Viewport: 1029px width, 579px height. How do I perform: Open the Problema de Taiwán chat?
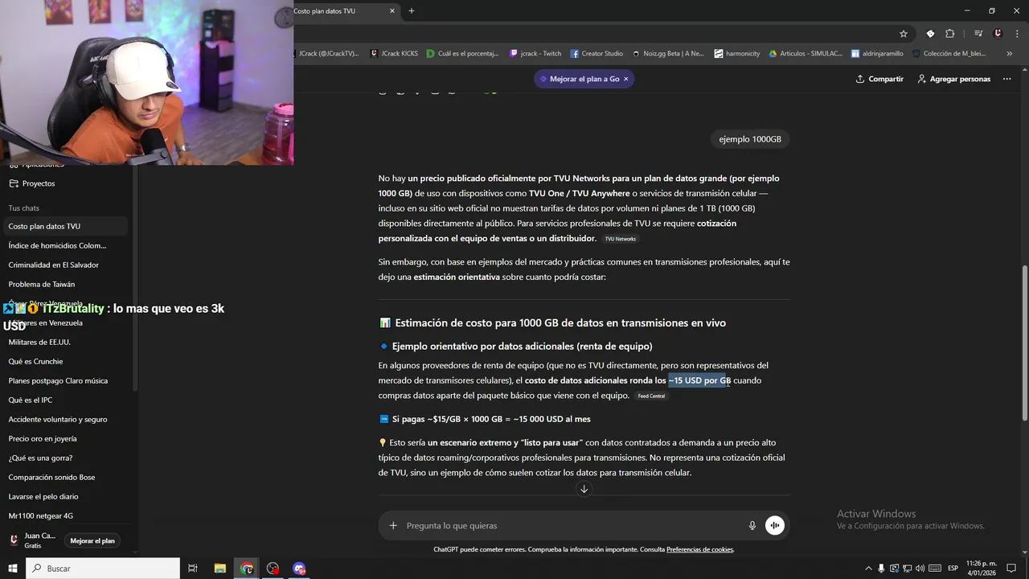click(64, 285)
